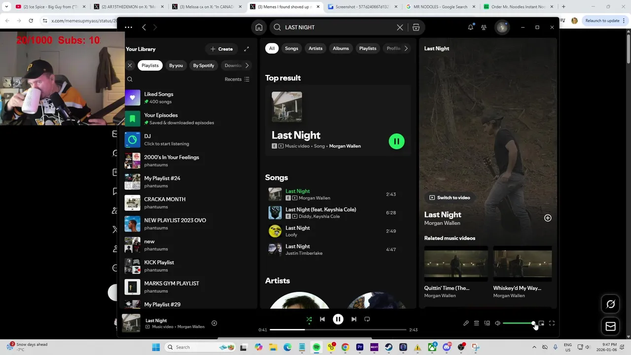This screenshot has height=355, width=631.
Task: Adjust the volume slider
Action: point(519,323)
